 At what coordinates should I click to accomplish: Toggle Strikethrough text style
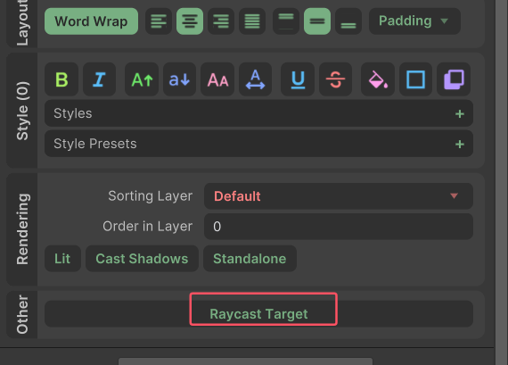pos(336,79)
